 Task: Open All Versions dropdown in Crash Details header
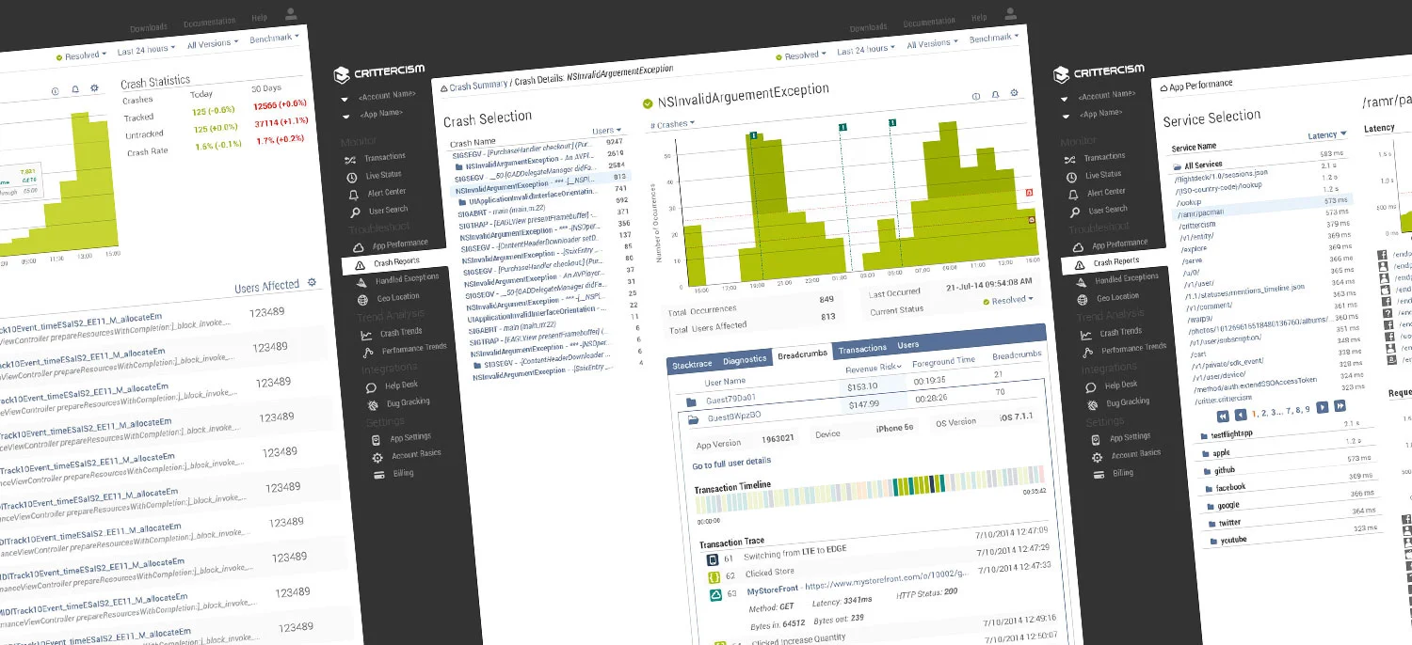pos(931,43)
